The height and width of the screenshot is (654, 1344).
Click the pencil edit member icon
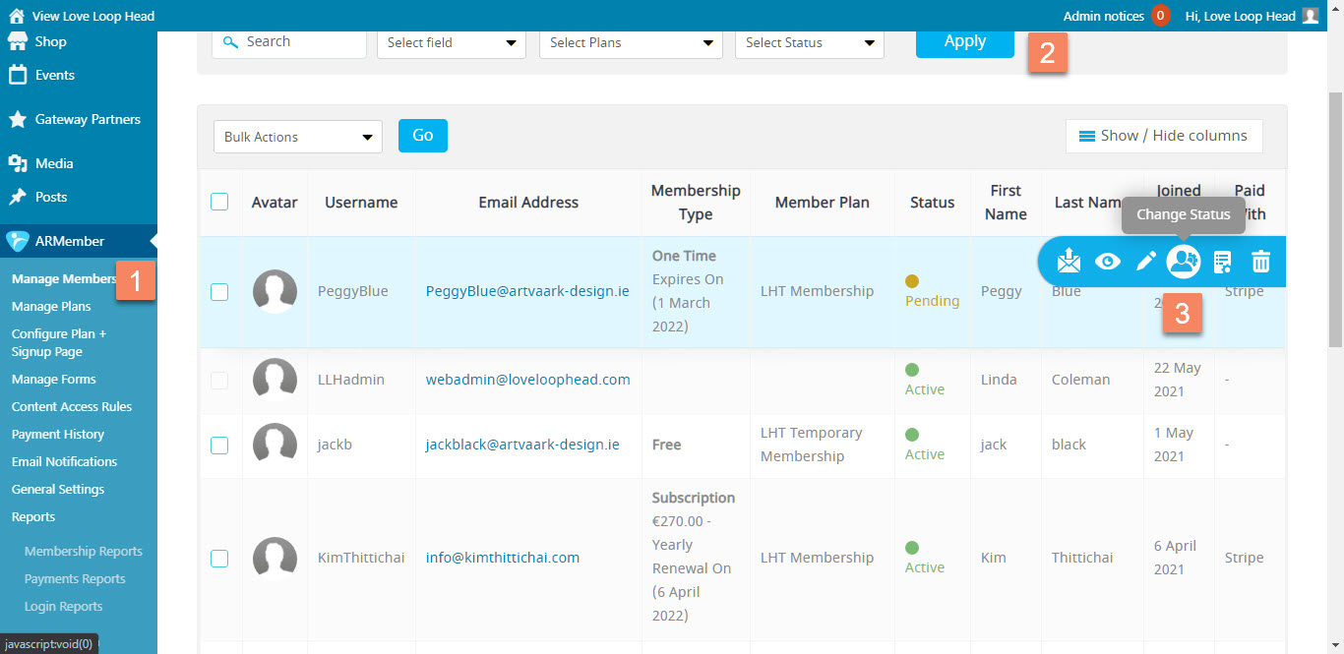[x=1145, y=262]
